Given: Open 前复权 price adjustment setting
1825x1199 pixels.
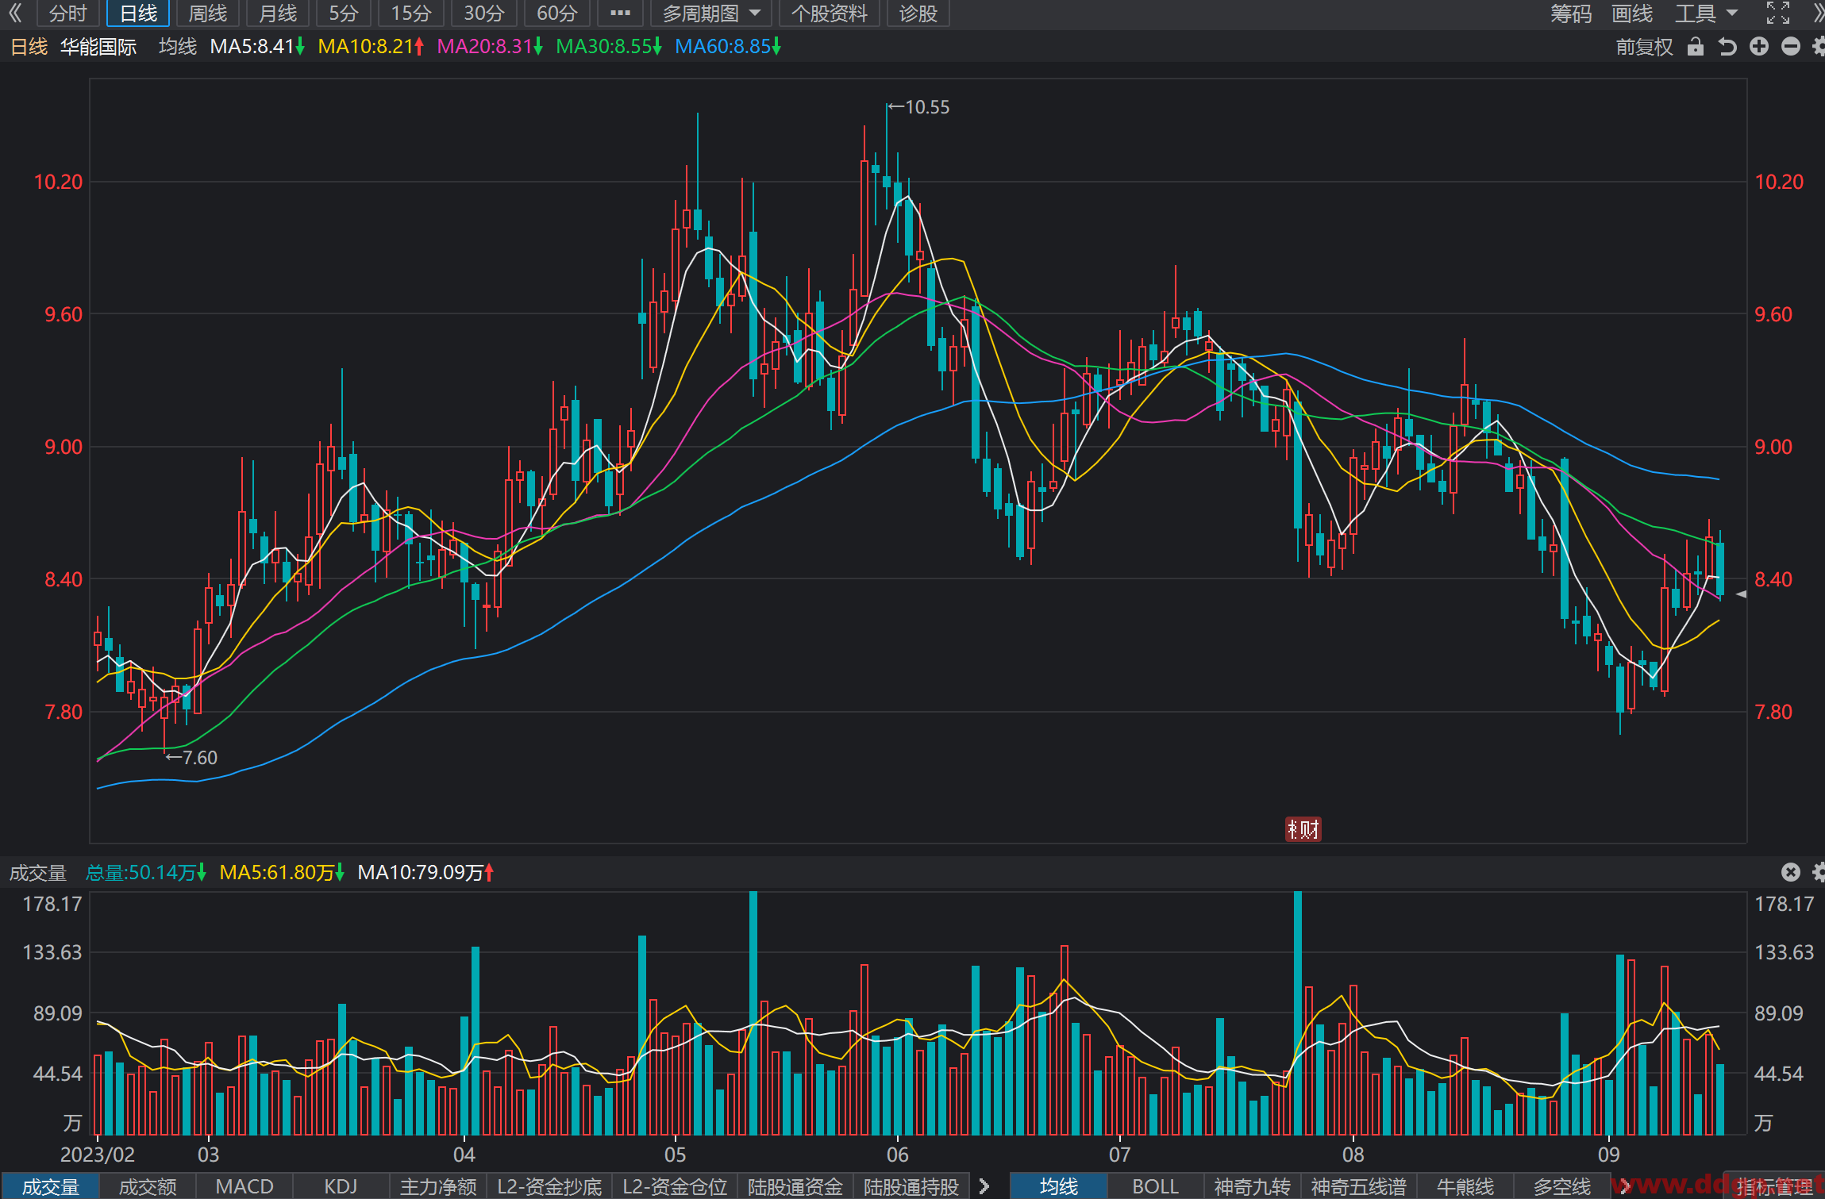Looking at the screenshot, I should click(1644, 47).
